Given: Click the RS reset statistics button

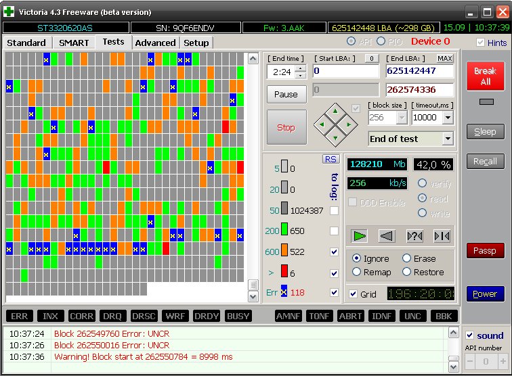Looking at the screenshot, I should coord(330,159).
